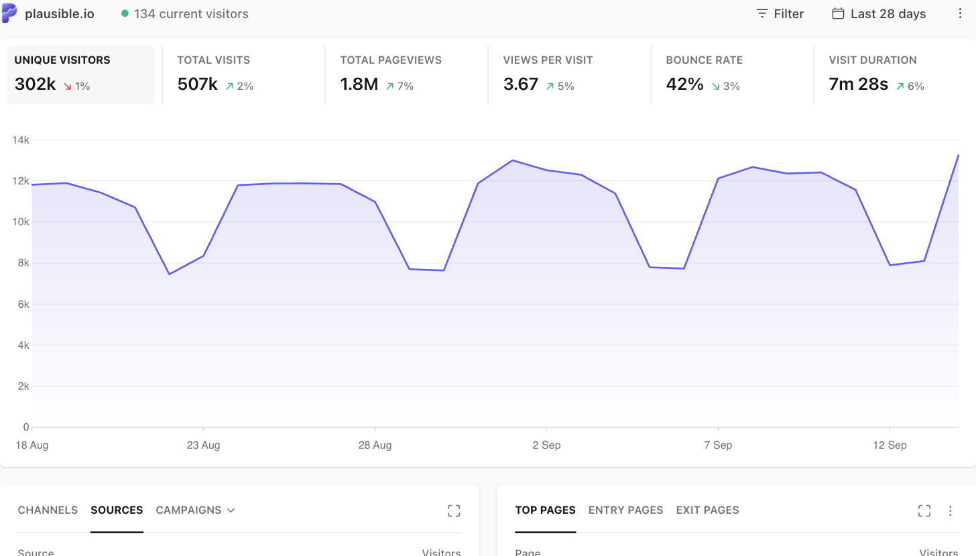Select the Bounce Rate metric

(732, 74)
